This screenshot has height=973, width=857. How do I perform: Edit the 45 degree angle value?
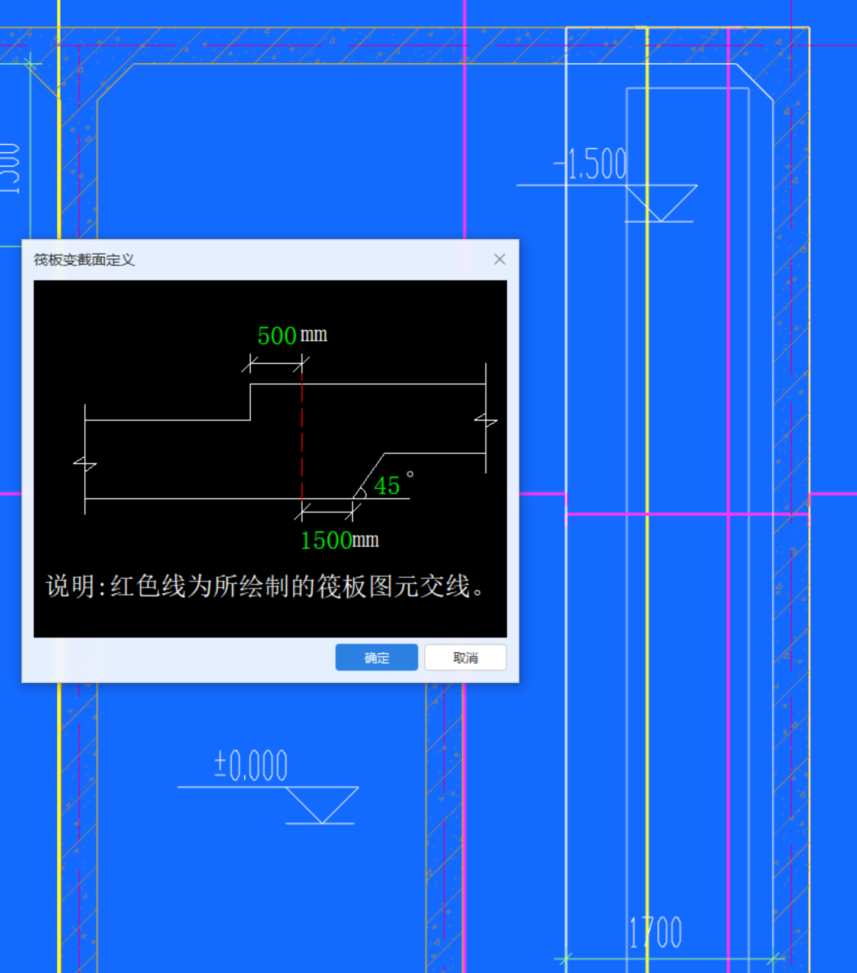(x=387, y=485)
